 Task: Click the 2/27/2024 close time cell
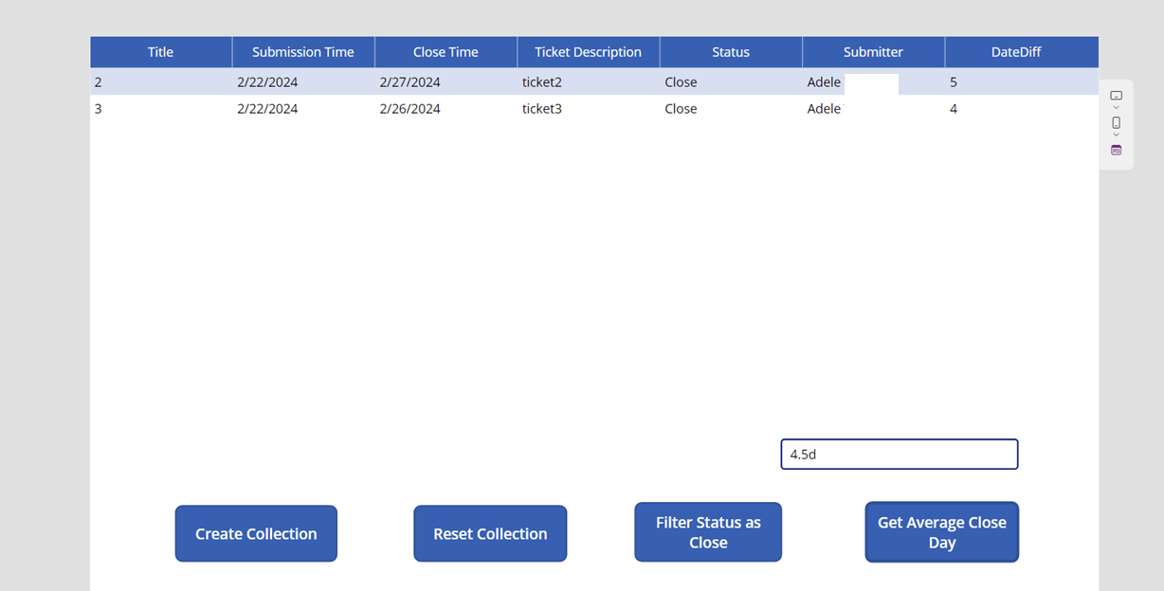410,82
